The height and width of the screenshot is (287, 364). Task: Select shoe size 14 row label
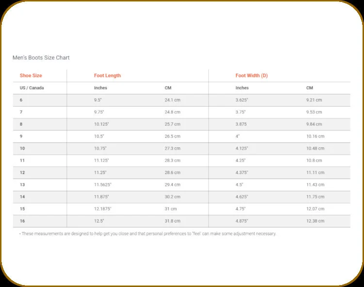22,197
